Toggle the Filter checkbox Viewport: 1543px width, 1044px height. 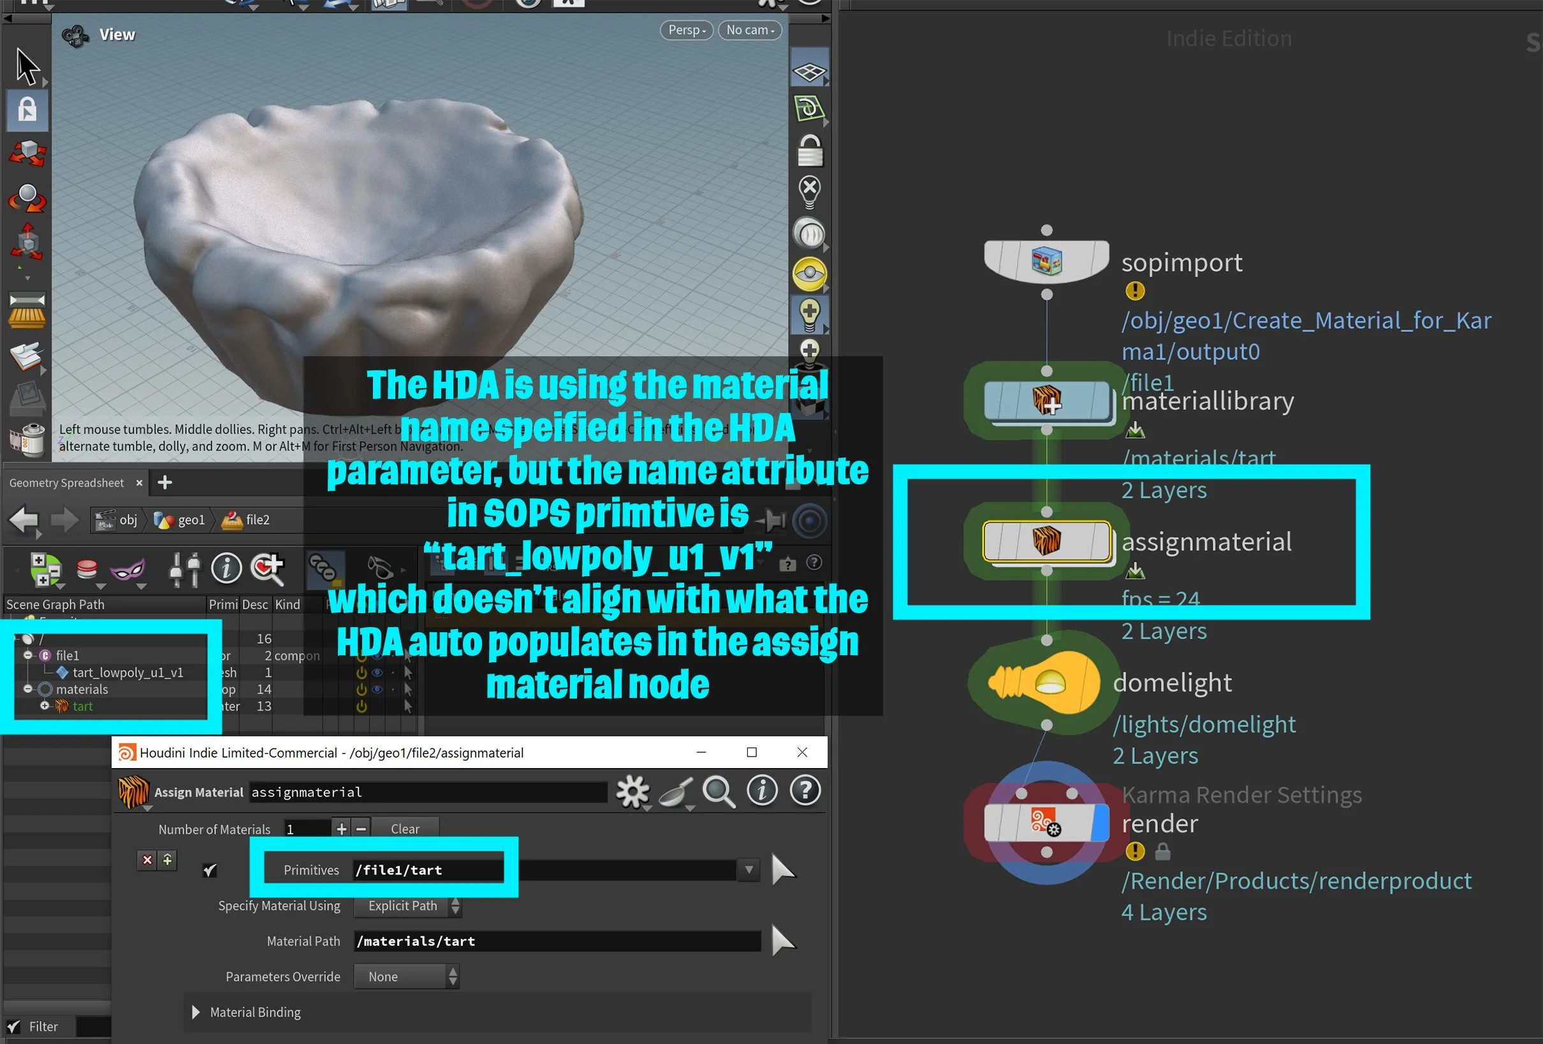(14, 1027)
